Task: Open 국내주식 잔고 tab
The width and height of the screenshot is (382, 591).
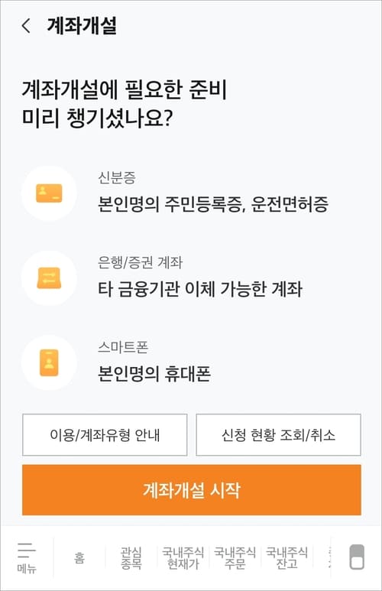Action: point(286,558)
